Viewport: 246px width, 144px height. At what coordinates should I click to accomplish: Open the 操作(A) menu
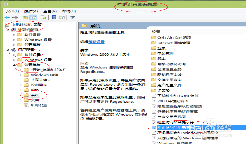coord(31,11)
